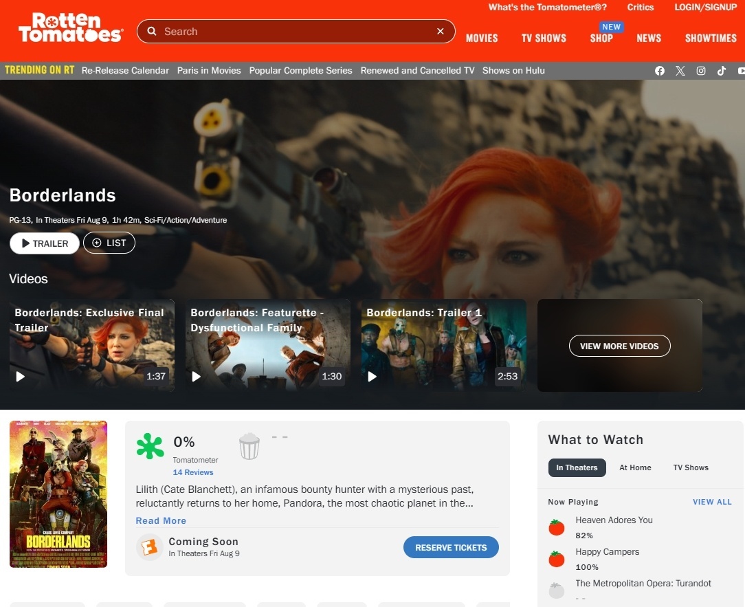Open the Critics link

tap(641, 7)
